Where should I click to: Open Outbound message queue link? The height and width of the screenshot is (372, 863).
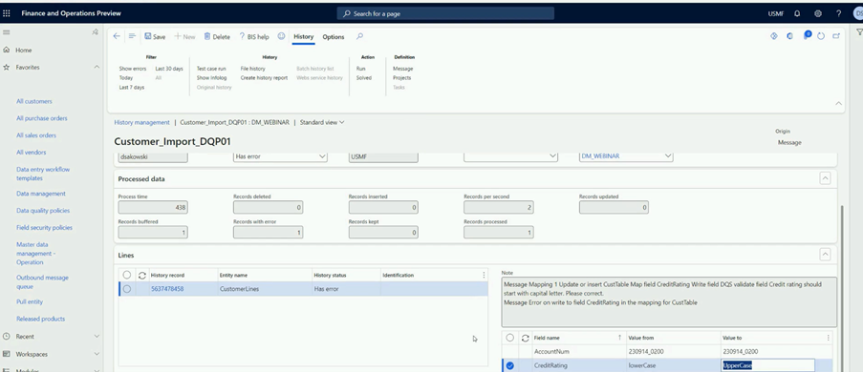tap(43, 282)
